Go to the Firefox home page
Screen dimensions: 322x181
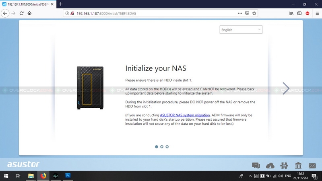tap(30, 13)
